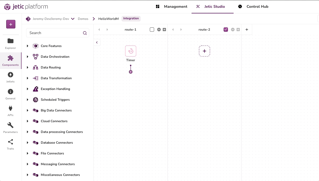The width and height of the screenshot is (319, 181).
Task: Expand the Data Transformation category
Action: (x=27, y=78)
